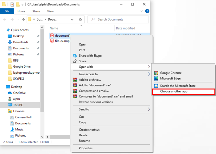Open the SKYPE 2 folder
The width and height of the screenshot is (216, 154).
[x=18, y=78]
